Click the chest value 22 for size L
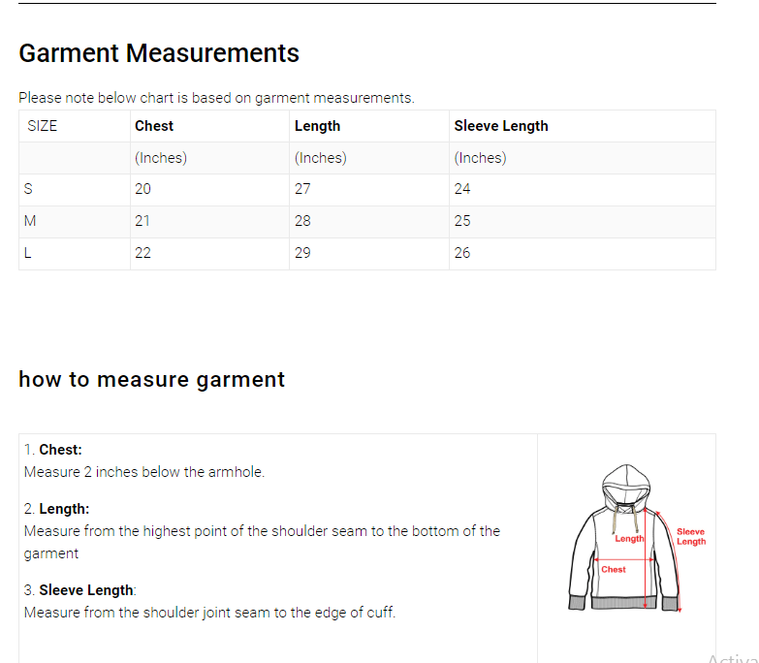Screen dimensions: 759x663 [142, 253]
